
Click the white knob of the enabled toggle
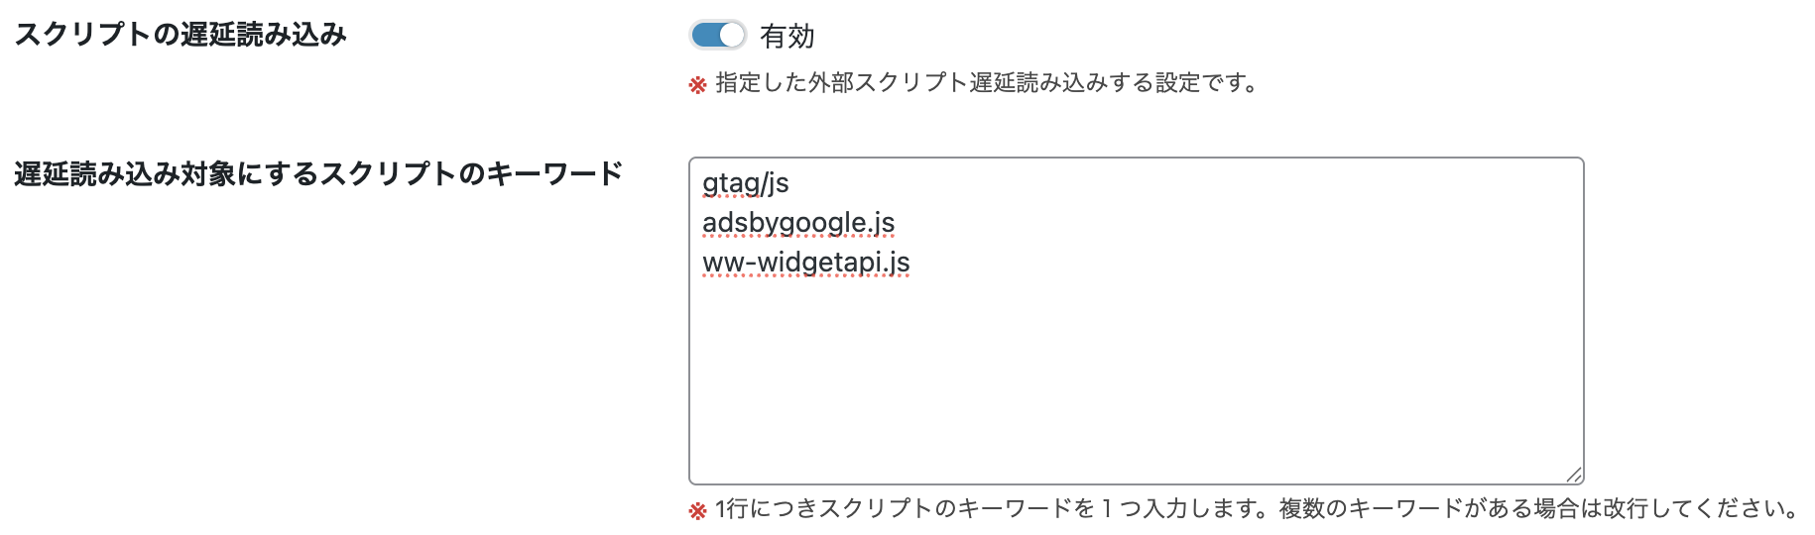(x=731, y=36)
